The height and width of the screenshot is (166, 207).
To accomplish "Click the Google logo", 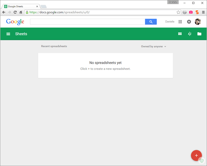I will coord(15,22).
